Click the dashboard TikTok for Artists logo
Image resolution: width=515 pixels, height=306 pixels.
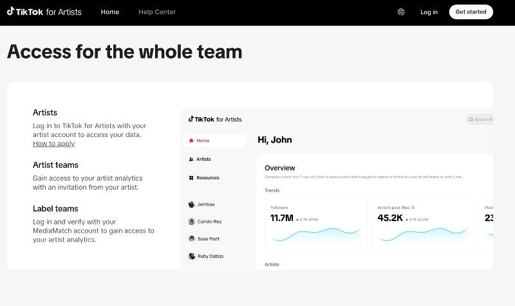pyautogui.click(x=215, y=119)
